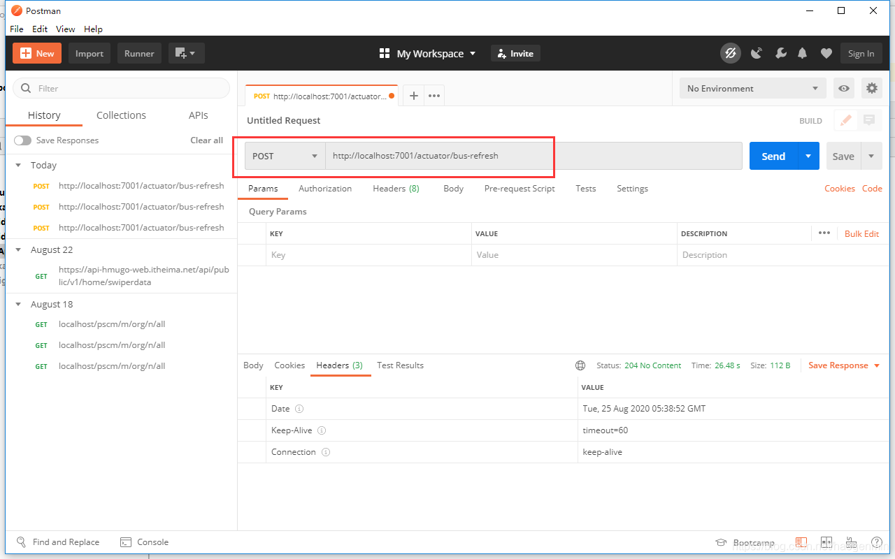Open the capture requests satellite icon
This screenshot has width=895, height=559.
[757, 53]
